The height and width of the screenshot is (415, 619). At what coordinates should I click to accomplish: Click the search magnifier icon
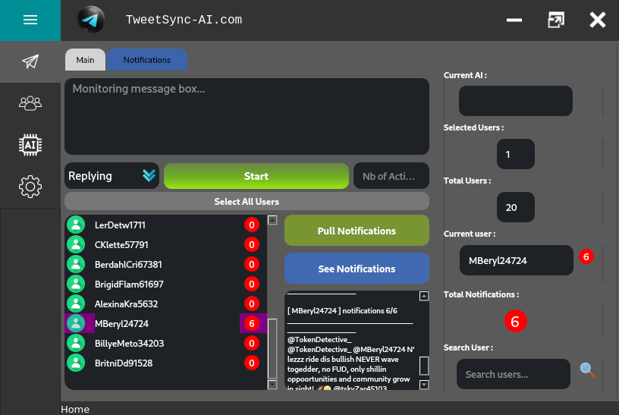pos(587,370)
